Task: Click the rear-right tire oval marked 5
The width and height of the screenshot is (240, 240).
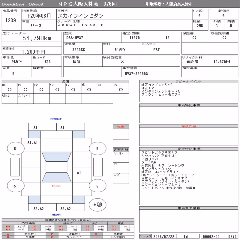Action: click(97, 186)
